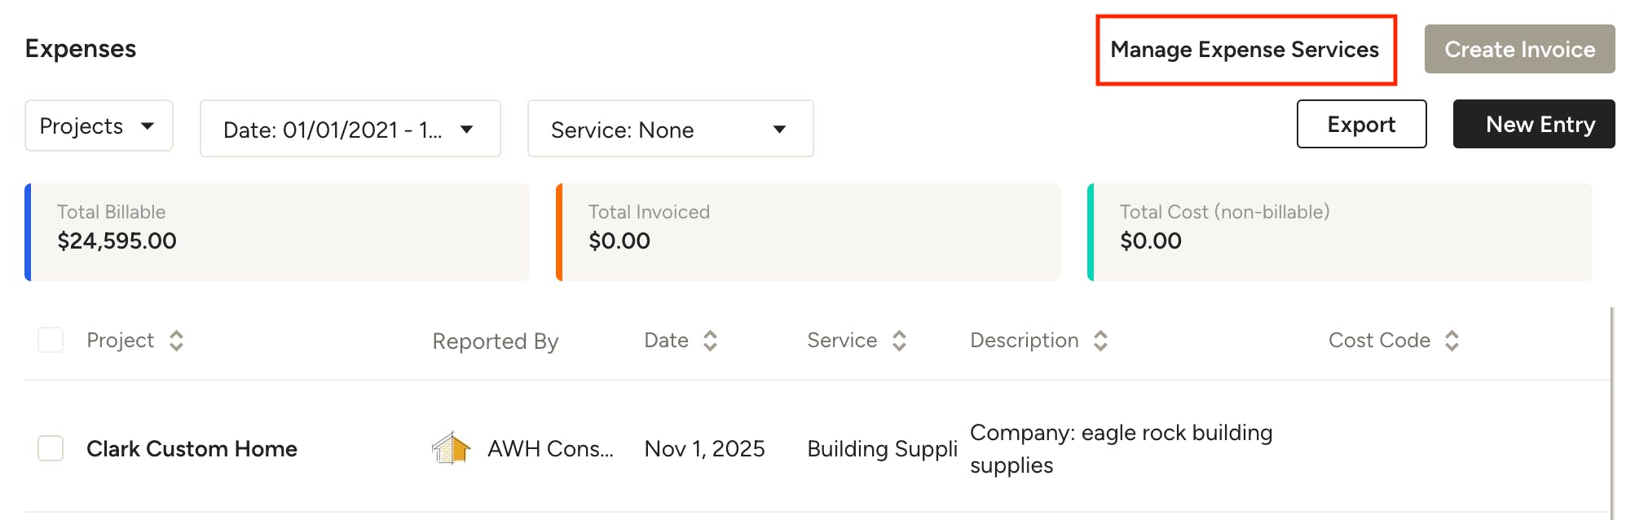
Task: Select the Total Invoiced summary card
Action: (x=809, y=232)
